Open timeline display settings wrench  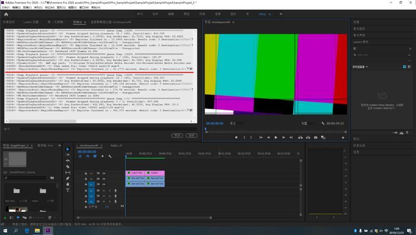pos(110,156)
